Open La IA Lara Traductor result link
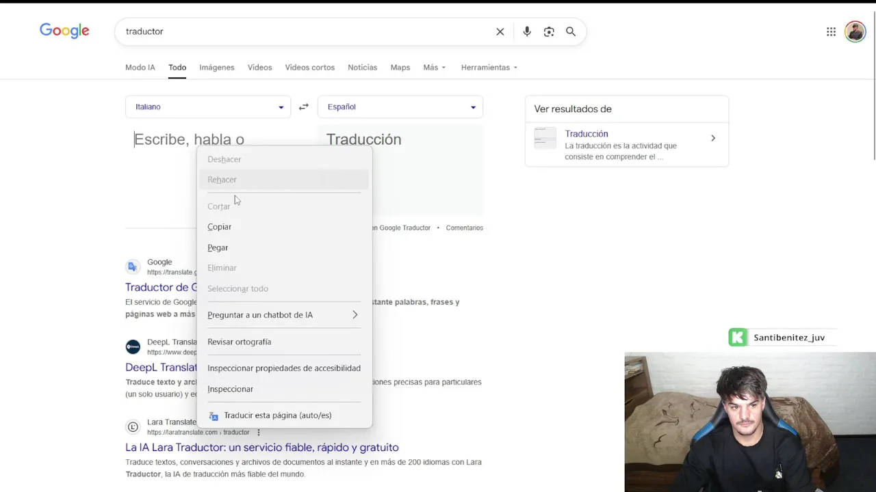The width and height of the screenshot is (876, 492). [262, 448]
